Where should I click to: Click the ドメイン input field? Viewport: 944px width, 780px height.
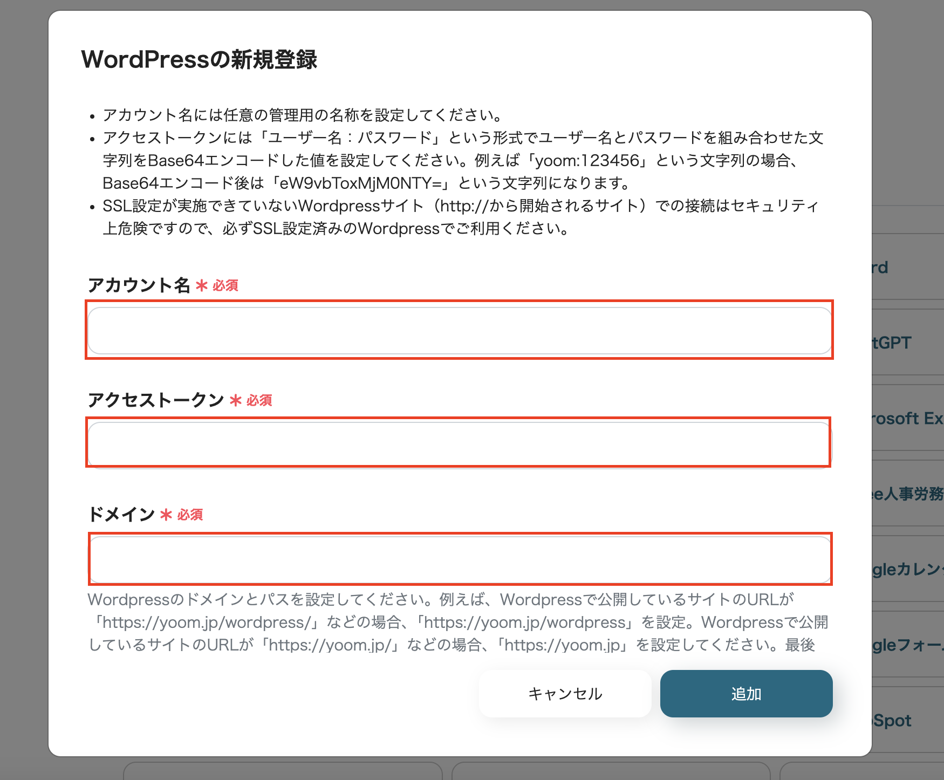(x=459, y=559)
